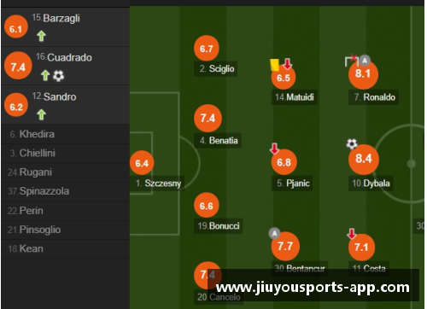The width and height of the screenshot is (427, 309).
Task: Click the goal ball icon above Dybala
Action: [352, 143]
